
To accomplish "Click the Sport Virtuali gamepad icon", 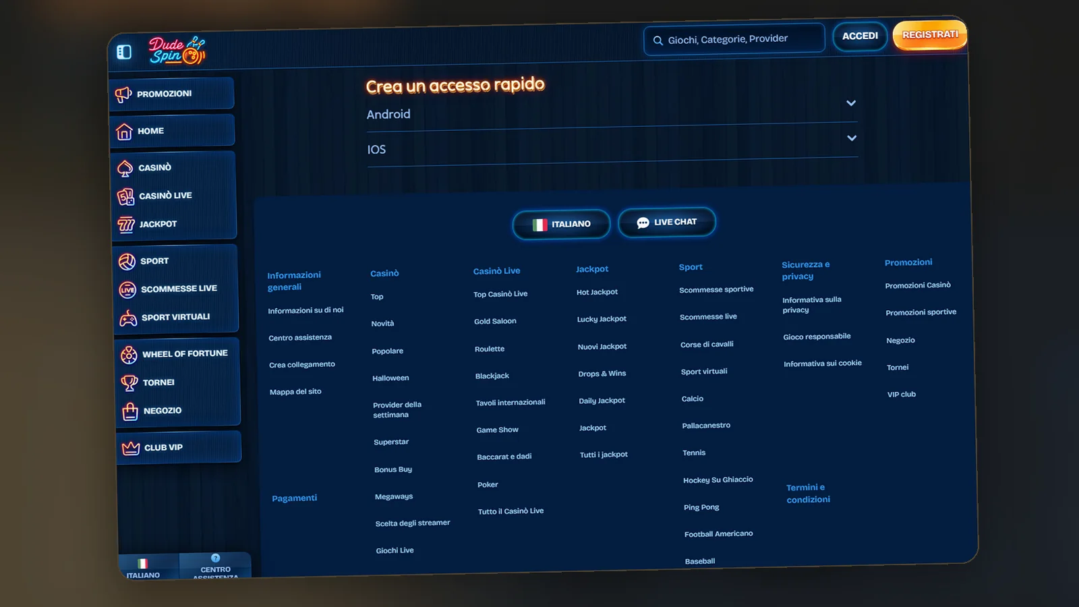I will (x=128, y=318).
